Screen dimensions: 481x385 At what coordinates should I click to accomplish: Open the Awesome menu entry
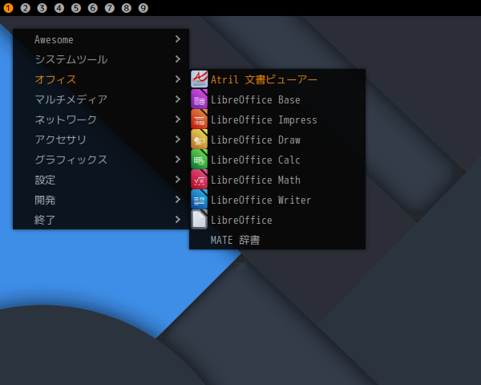tap(101, 39)
